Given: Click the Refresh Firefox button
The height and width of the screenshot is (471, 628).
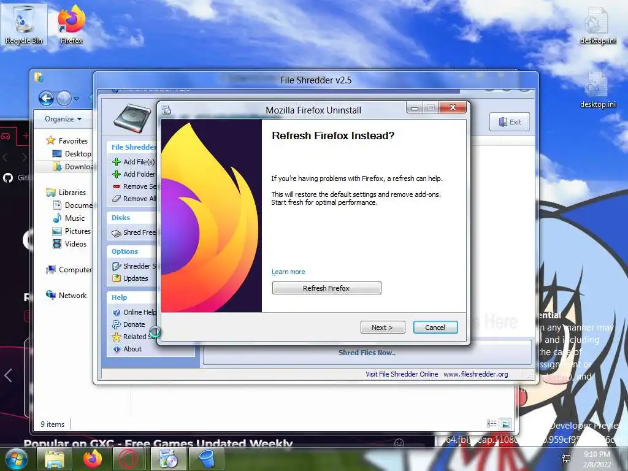Looking at the screenshot, I should pyautogui.click(x=326, y=288).
